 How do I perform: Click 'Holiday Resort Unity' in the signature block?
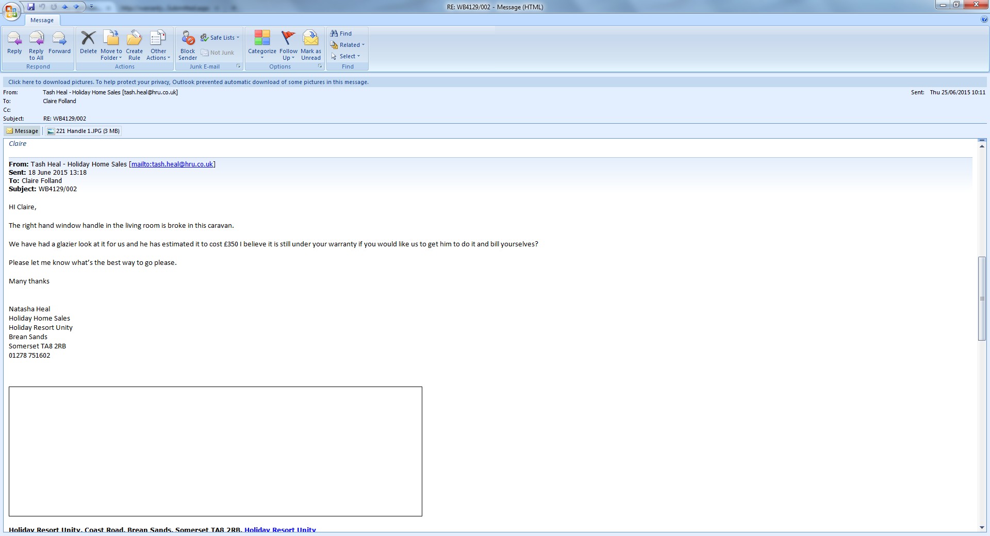point(41,328)
